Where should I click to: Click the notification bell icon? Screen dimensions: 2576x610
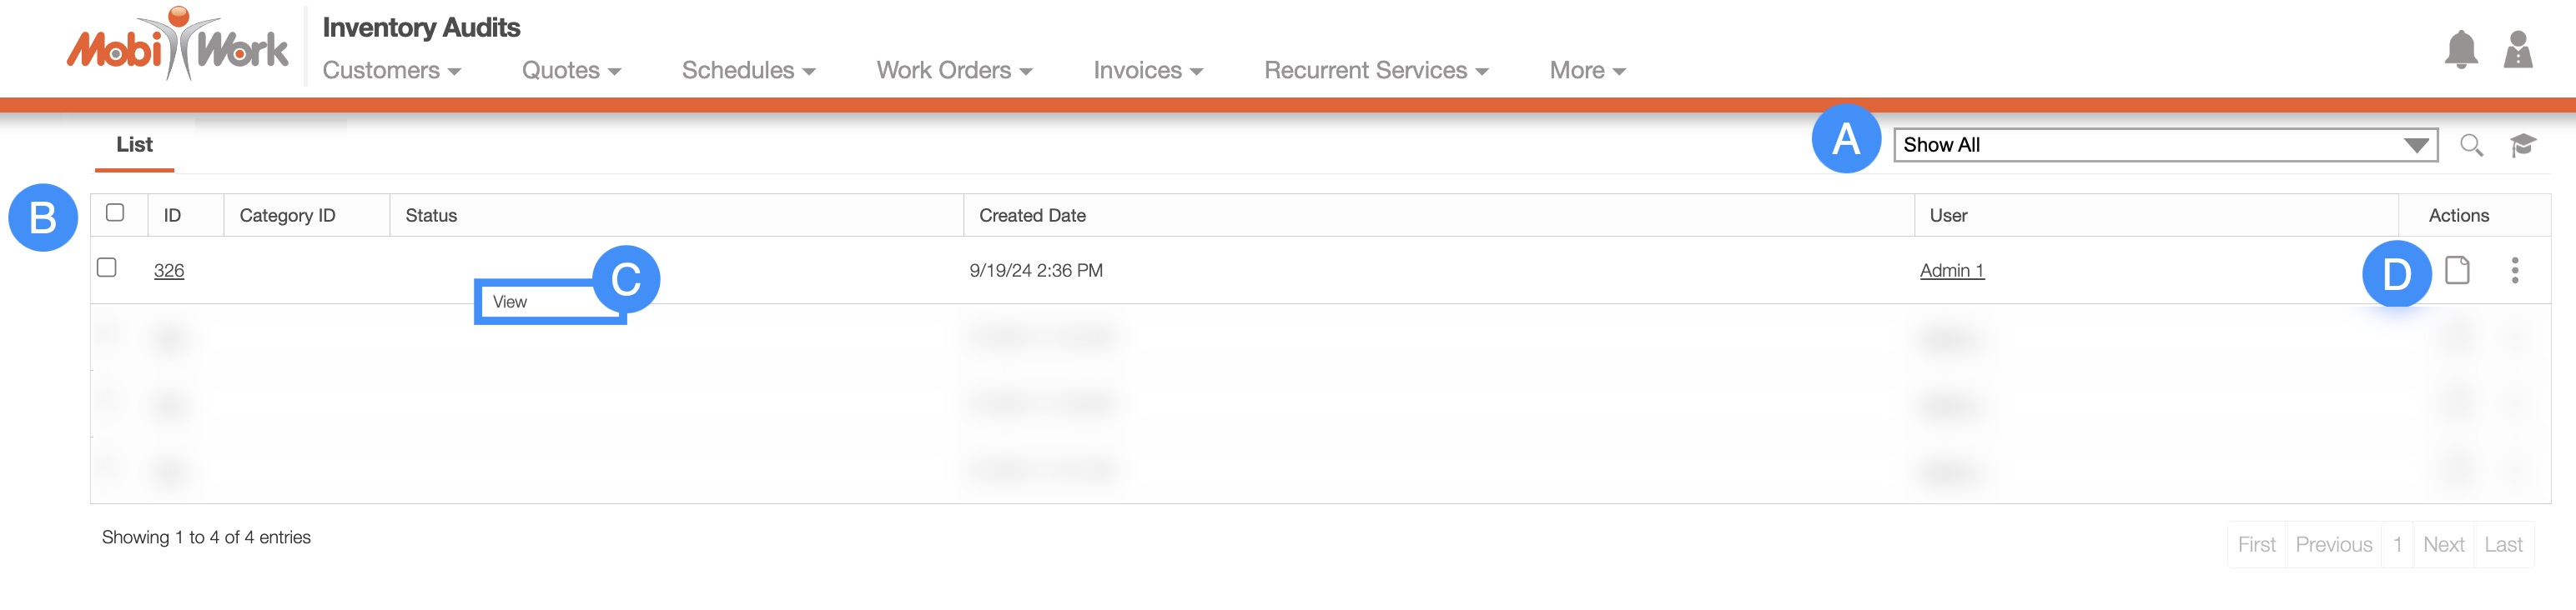2461,50
